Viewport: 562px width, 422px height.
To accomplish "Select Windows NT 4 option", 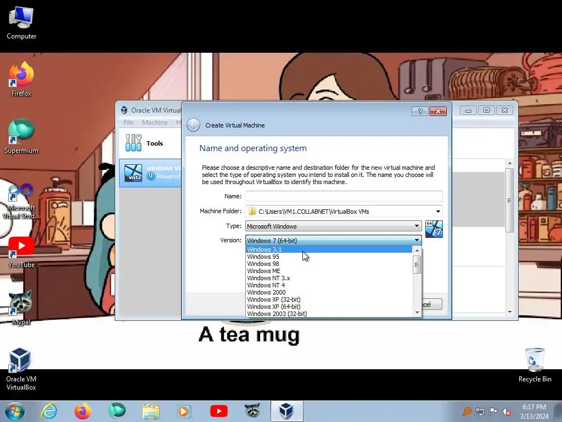I will click(x=329, y=285).
